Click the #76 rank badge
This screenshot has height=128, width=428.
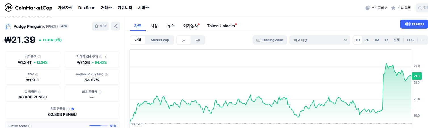click(64, 26)
